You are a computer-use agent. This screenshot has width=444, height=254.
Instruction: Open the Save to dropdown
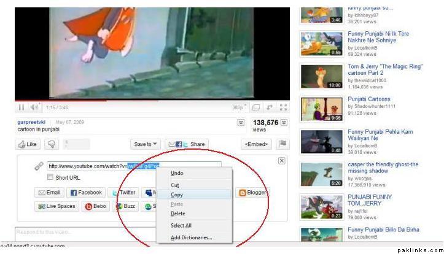tap(145, 144)
